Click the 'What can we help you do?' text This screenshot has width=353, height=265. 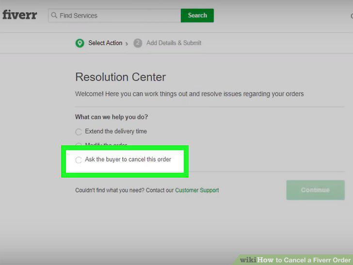(112, 117)
